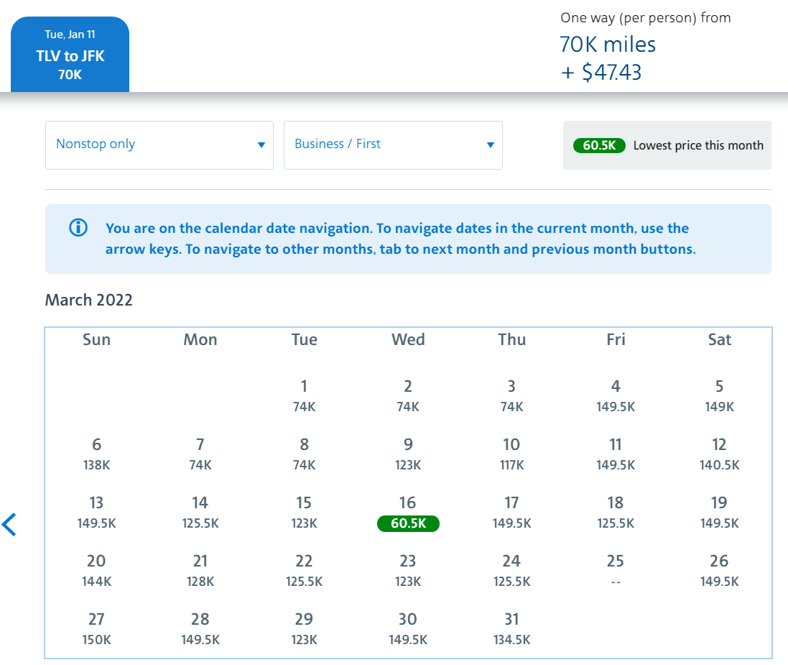Choose March 31 at 134.5K

(x=511, y=629)
